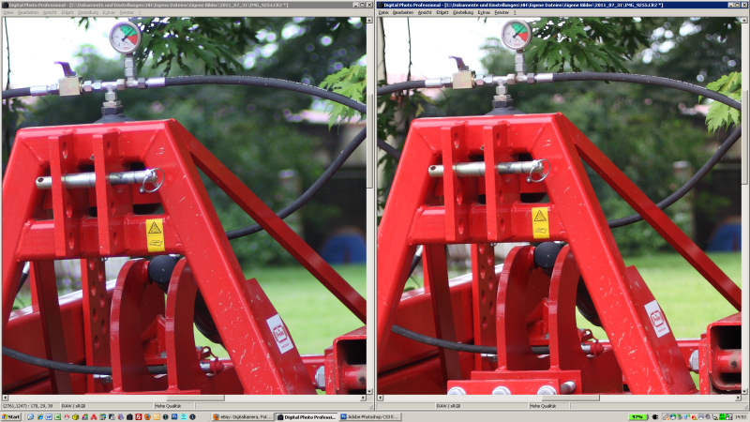Open the Extras menu in the left IMG_9254 window

109,12
